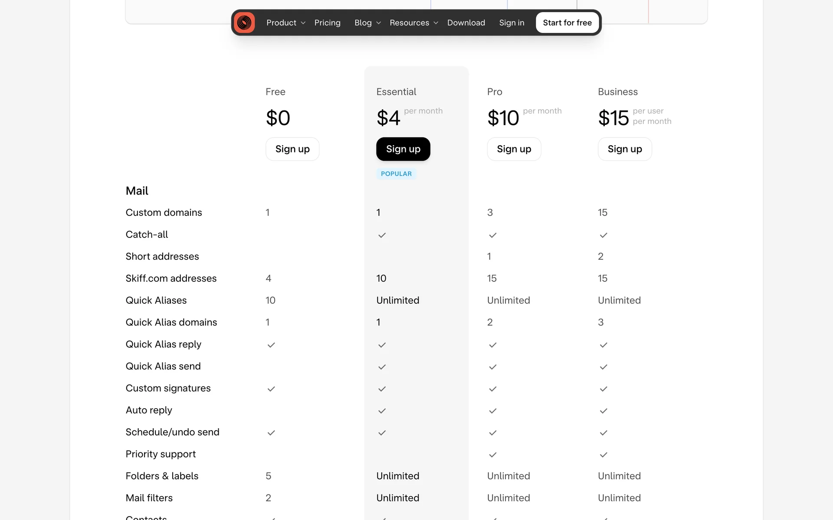Click the Sign in link
This screenshot has height=520, width=833.
tap(512, 23)
